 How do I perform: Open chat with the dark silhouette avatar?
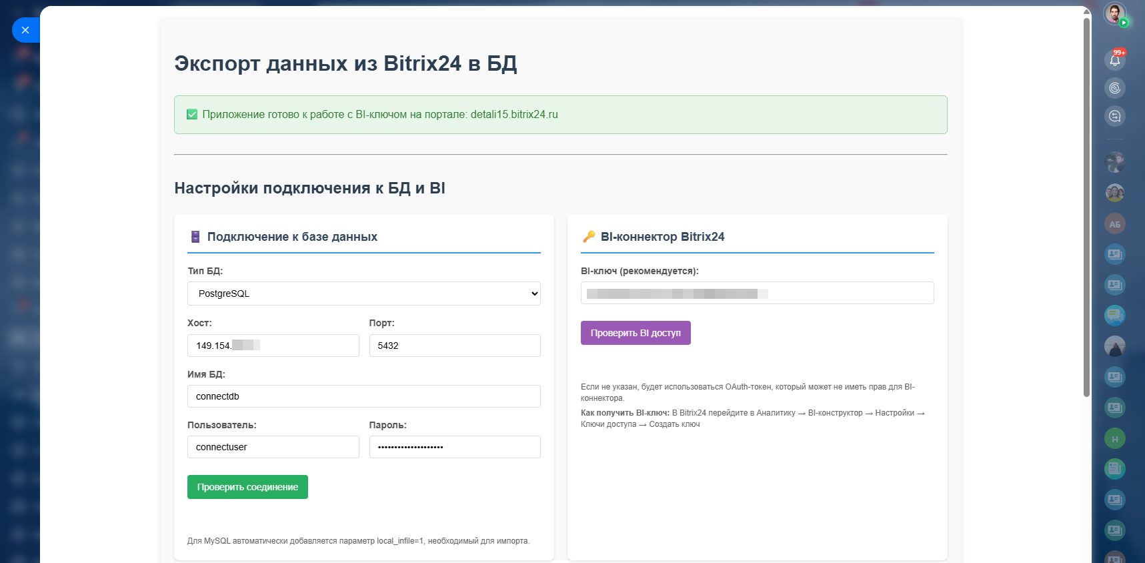coord(1114,346)
